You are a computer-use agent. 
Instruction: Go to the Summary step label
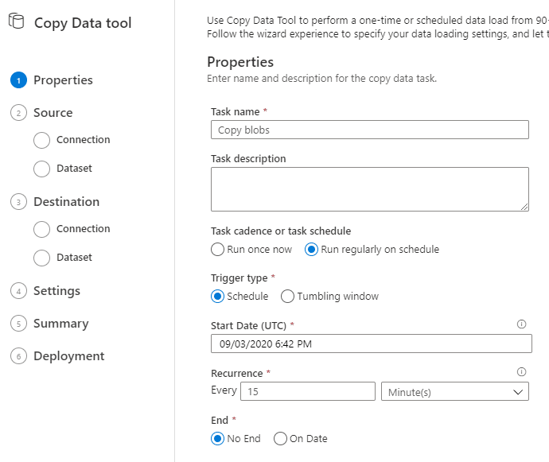61,324
